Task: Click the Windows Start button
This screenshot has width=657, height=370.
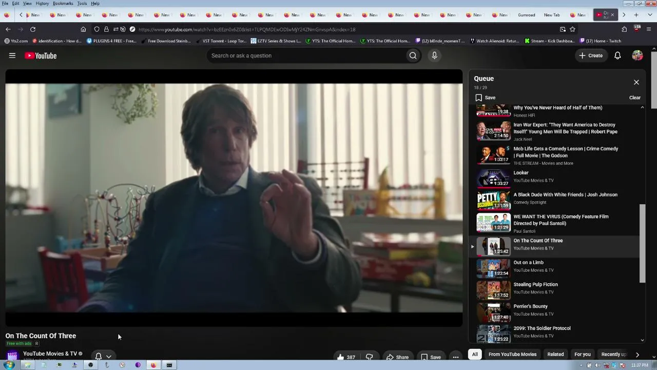Action: tap(9, 365)
